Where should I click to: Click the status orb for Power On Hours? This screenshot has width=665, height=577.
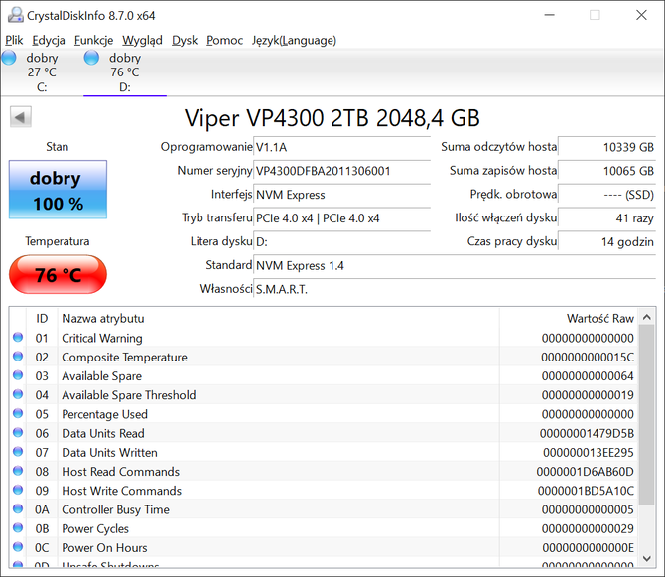[x=18, y=547]
